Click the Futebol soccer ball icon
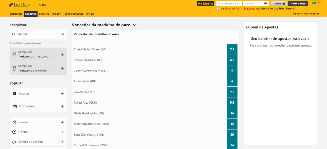The width and height of the screenshot is (327, 149). pyautogui.click(x=14, y=132)
